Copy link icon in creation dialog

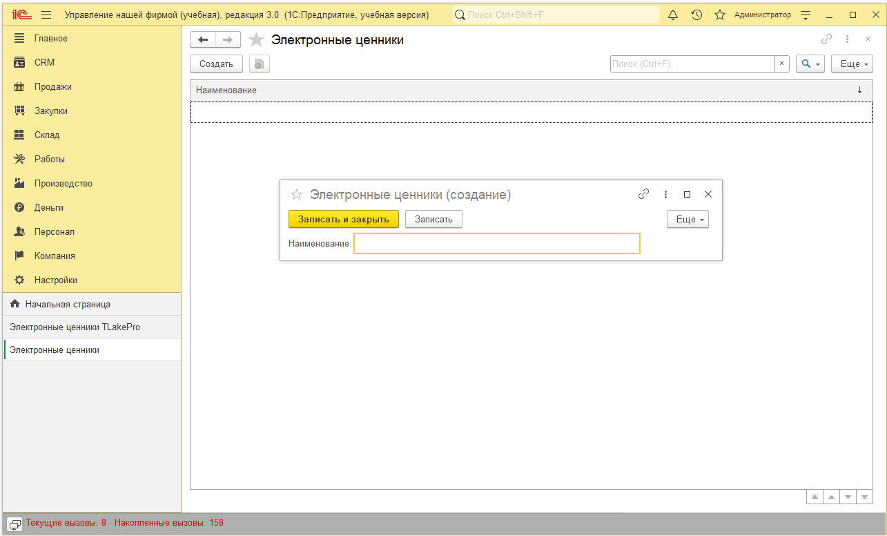click(x=643, y=194)
